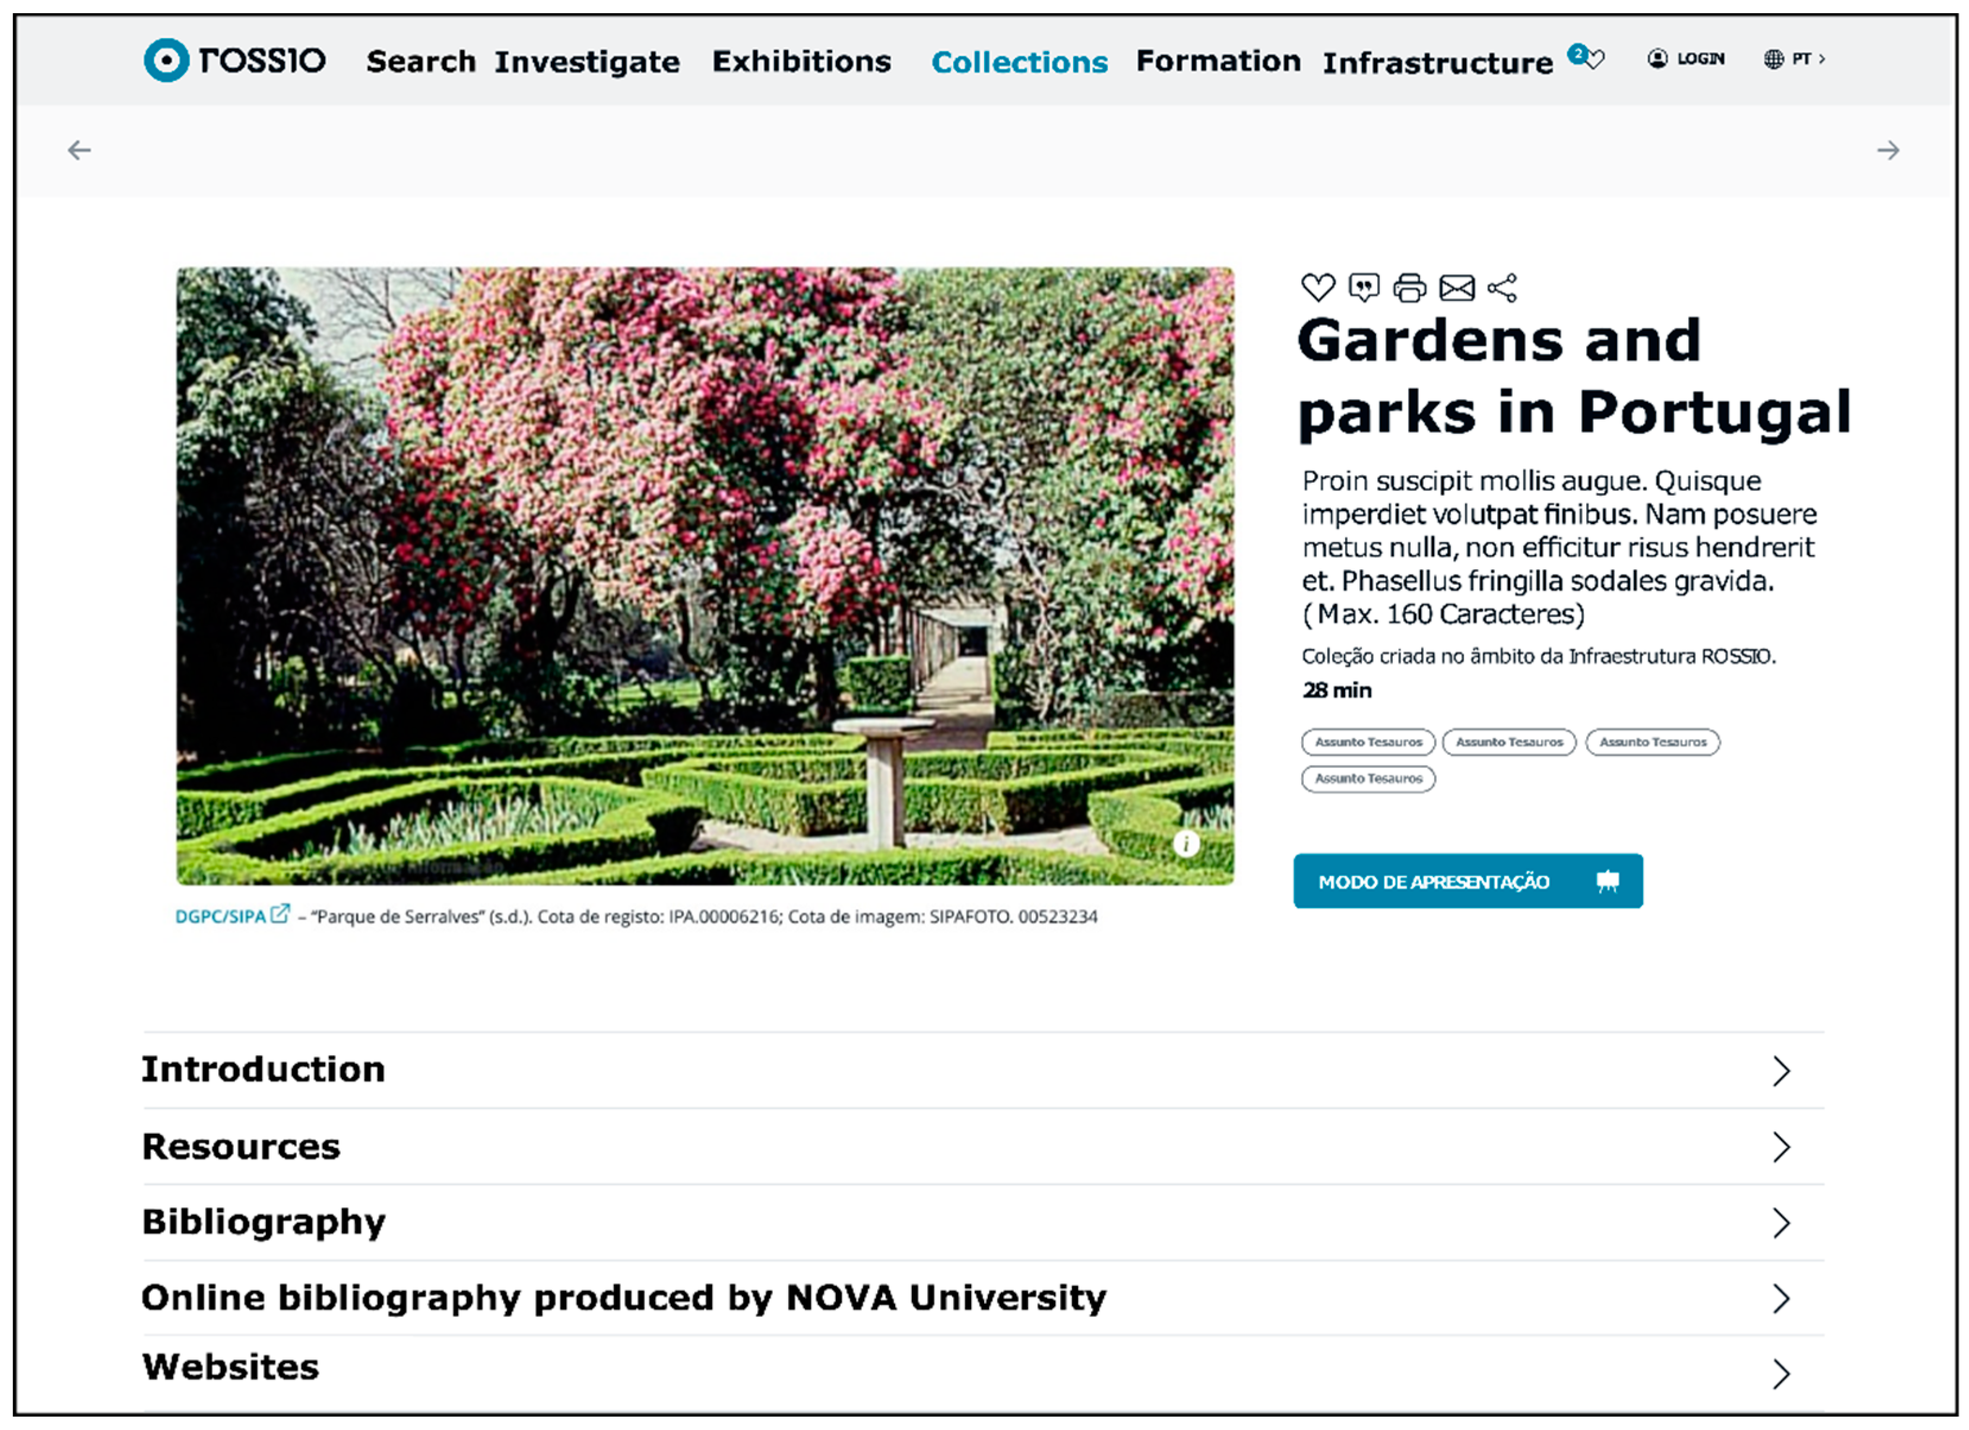Screen dimensions: 1969x1430
Task: Open the Exhibitions menu item
Action: coord(801,62)
